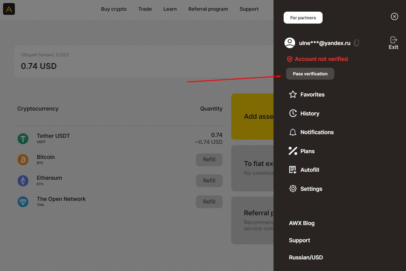The width and height of the screenshot is (406, 271).
Task: Change language and currency Russian/USD
Action: click(x=306, y=258)
